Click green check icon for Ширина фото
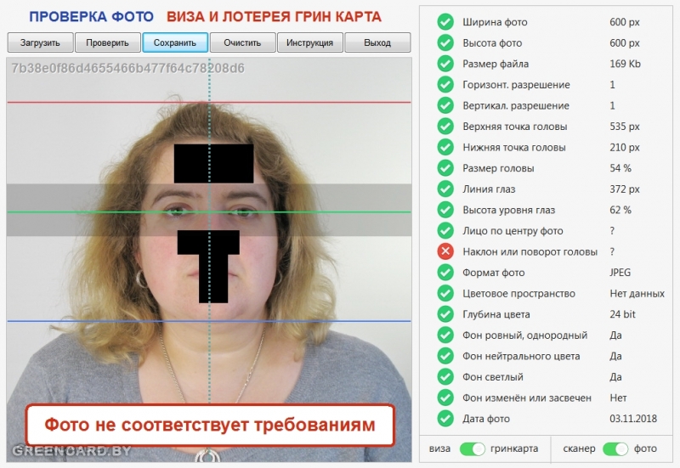680x468 pixels. click(x=445, y=22)
